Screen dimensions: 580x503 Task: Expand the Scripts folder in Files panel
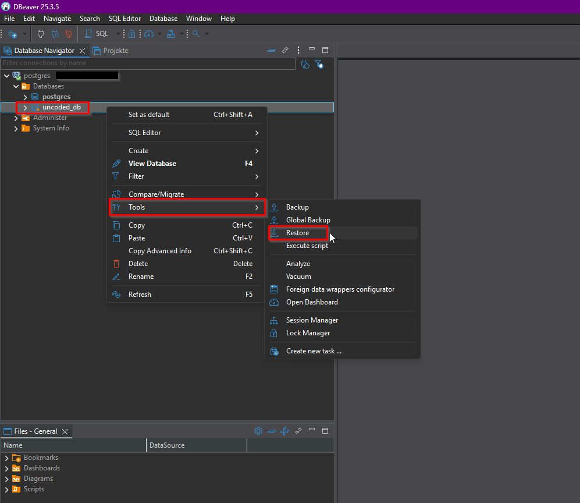(x=6, y=490)
